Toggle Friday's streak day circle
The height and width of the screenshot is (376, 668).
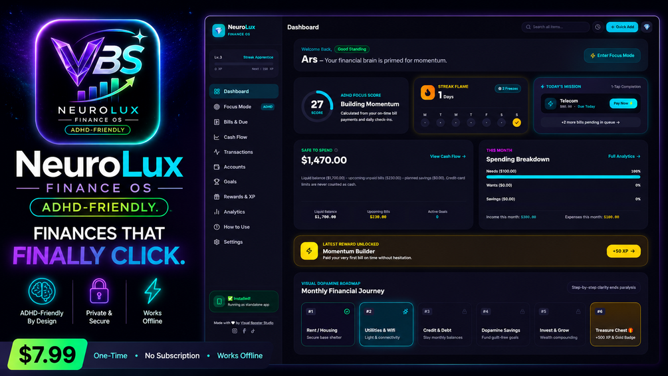[x=486, y=123]
